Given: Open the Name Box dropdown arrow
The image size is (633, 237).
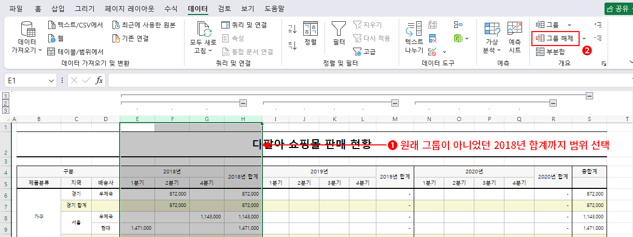Looking at the screenshot, I should 51,81.
